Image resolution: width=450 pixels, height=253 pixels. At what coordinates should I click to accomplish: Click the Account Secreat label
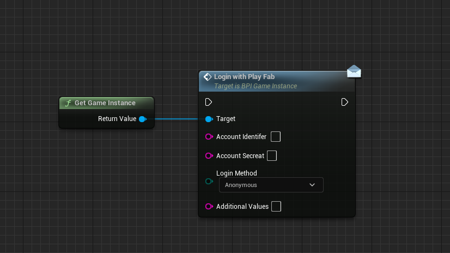240,155
